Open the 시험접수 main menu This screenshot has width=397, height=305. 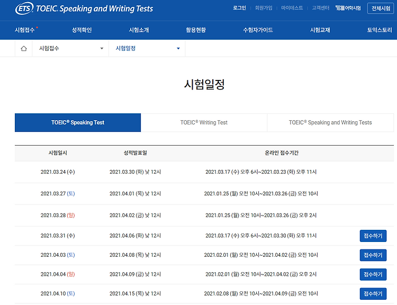click(24, 30)
